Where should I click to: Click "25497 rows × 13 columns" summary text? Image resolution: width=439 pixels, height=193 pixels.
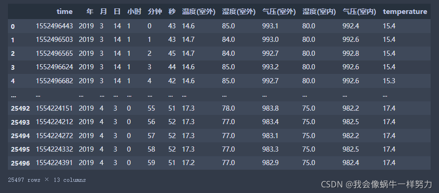[x=47, y=180]
